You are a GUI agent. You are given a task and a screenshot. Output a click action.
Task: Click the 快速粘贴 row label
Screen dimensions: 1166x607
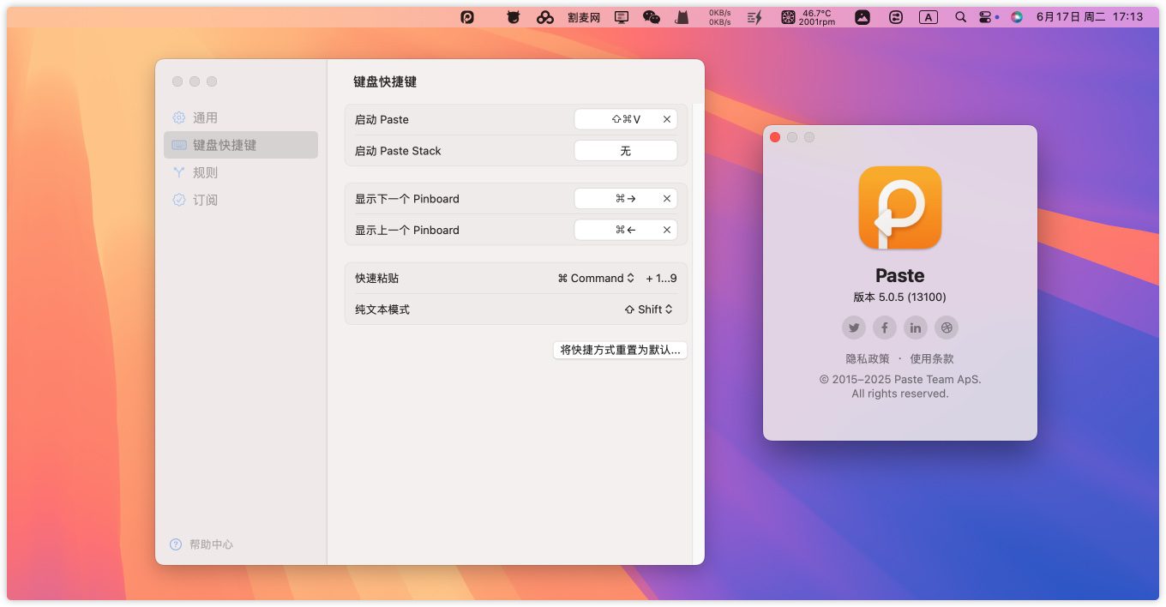pyautogui.click(x=377, y=278)
